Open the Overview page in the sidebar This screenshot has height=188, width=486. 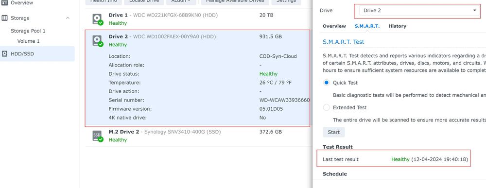click(x=22, y=3)
